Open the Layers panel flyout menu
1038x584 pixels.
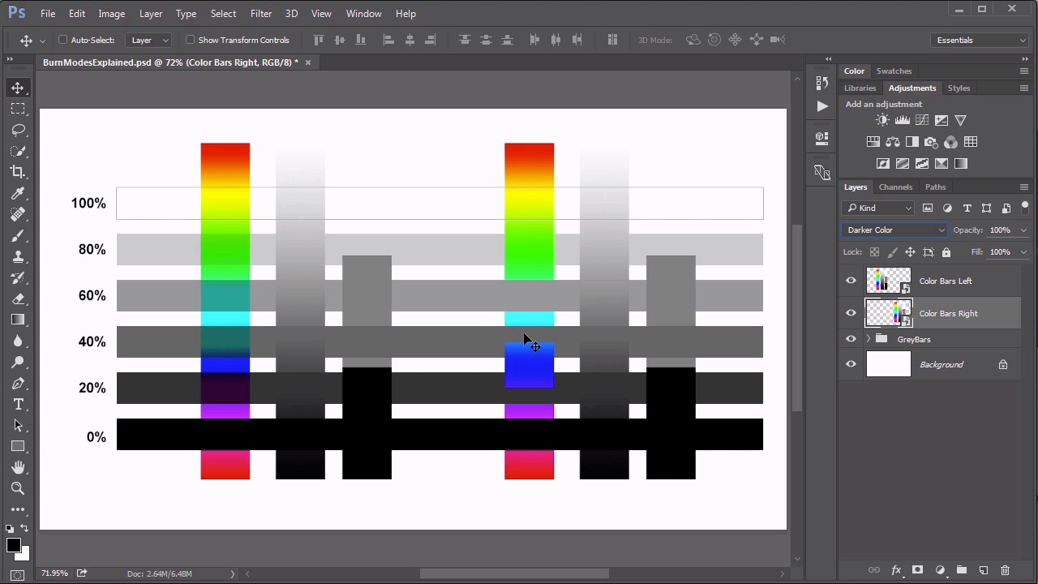coord(1024,187)
